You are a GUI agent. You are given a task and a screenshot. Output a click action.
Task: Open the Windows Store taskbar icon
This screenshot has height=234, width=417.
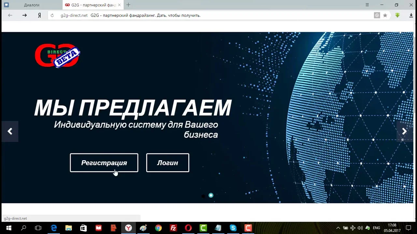click(x=83, y=228)
